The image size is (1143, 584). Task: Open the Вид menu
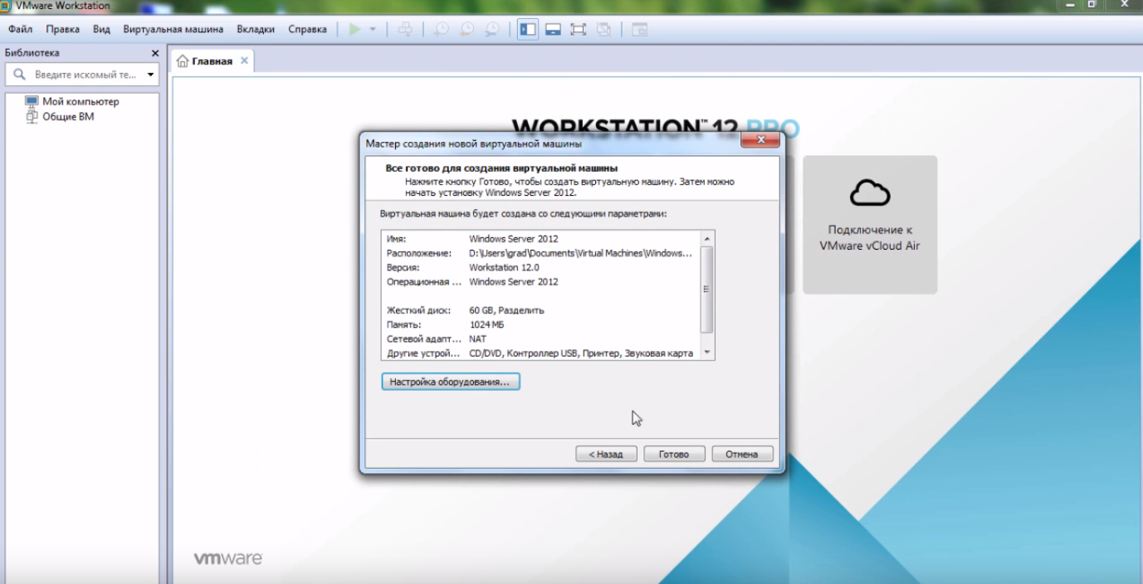[101, 29]
